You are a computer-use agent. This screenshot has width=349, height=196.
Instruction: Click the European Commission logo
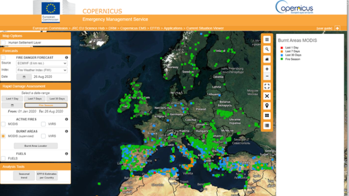coord(51,12)
